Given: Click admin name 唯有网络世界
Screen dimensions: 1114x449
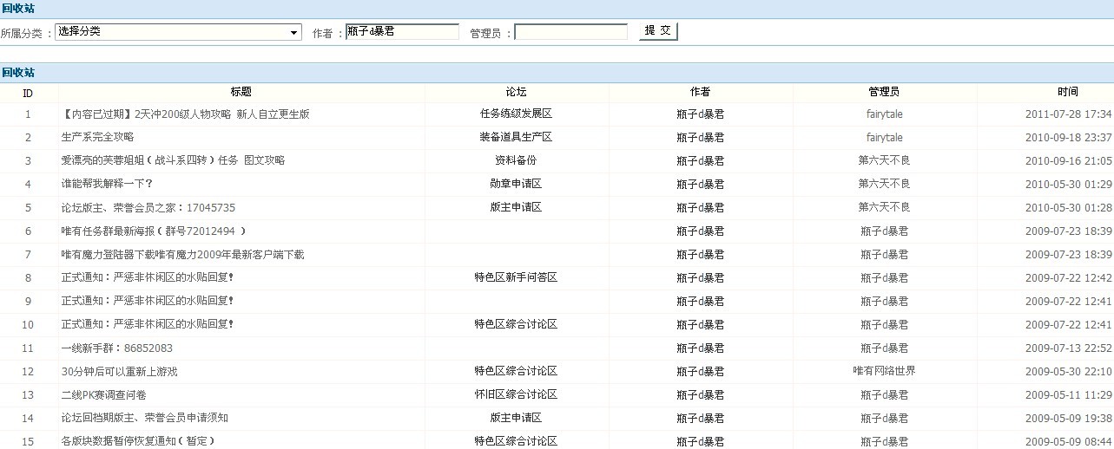Looking at the screenshot, I should click(x=884, y=371).
